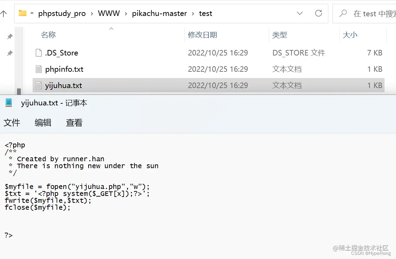Screen dimensions: 396x259
Task: Click phpinfo.txt's modified date cell
Action: click(x=218, y=69)
